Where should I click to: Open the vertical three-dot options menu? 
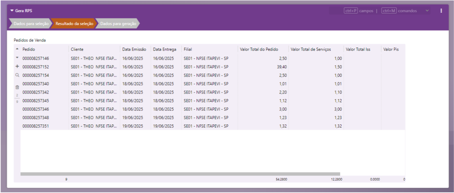[441, 11]
